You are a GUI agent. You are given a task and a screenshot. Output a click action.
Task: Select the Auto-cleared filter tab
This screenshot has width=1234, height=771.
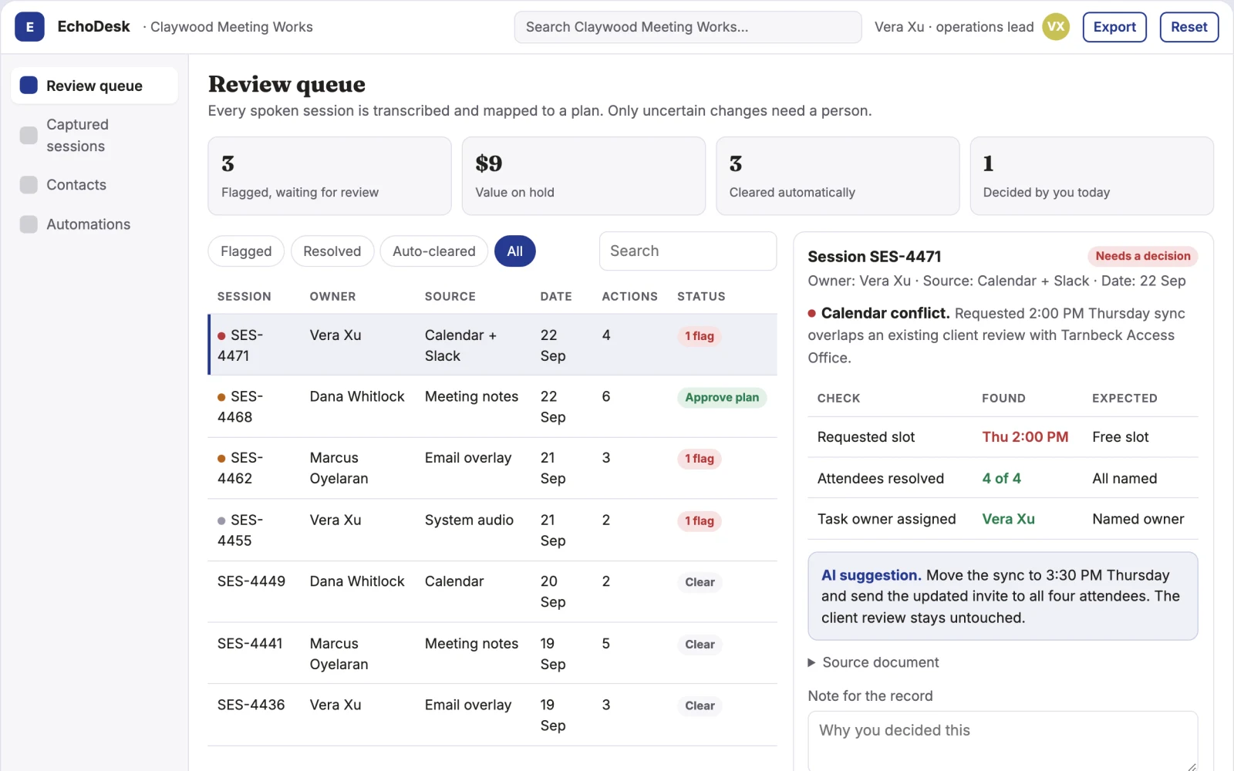(433, 251)
